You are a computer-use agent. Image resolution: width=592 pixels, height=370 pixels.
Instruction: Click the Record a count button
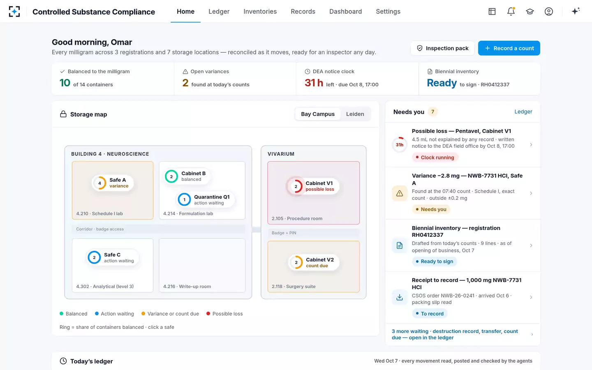point(509,48)
